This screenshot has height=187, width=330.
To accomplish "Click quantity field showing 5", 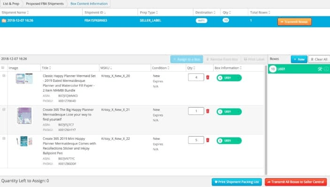I will (196, 140).
